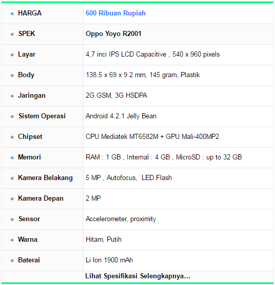Click the Hitam, Putih color value
The image size is (275, 285).
pos(104,239)
